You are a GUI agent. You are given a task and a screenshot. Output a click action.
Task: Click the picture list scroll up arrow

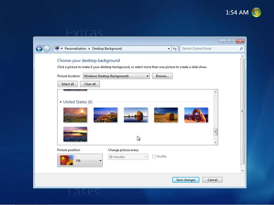(x=216, y=92)
